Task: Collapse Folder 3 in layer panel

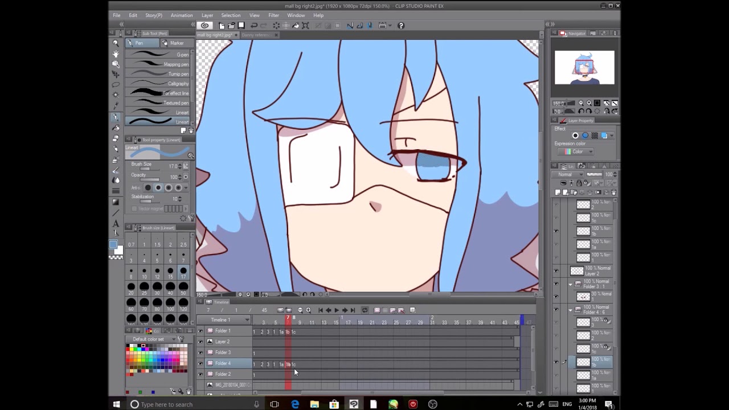Action: point(571,284)
